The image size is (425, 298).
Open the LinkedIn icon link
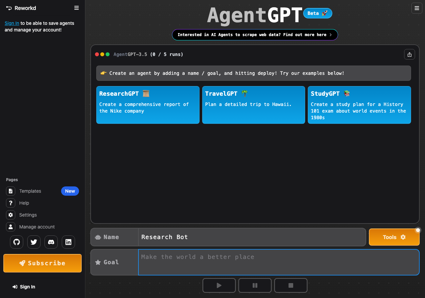68,242
